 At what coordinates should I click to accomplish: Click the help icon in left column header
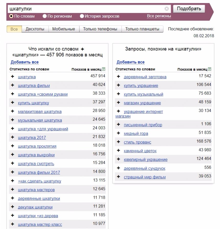click(x=103, y=69)
